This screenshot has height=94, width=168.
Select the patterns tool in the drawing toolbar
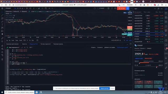pos(2,28)
